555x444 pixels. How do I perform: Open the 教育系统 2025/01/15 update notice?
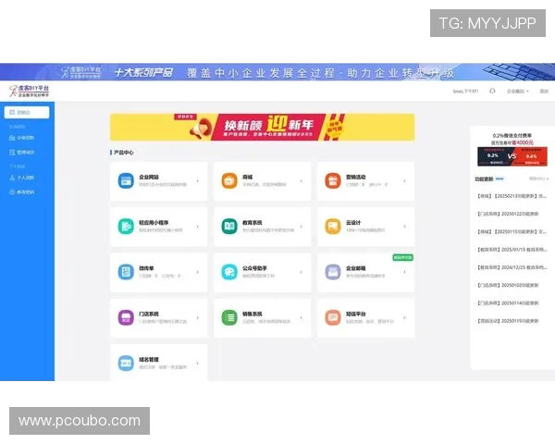(x=512, y=249)
